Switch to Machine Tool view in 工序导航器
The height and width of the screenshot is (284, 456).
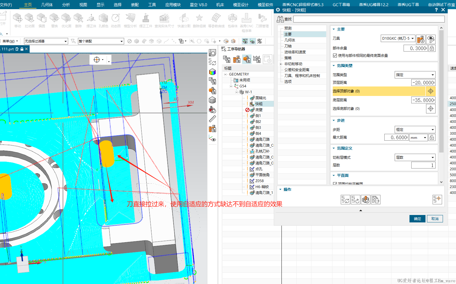coord(237,59)
